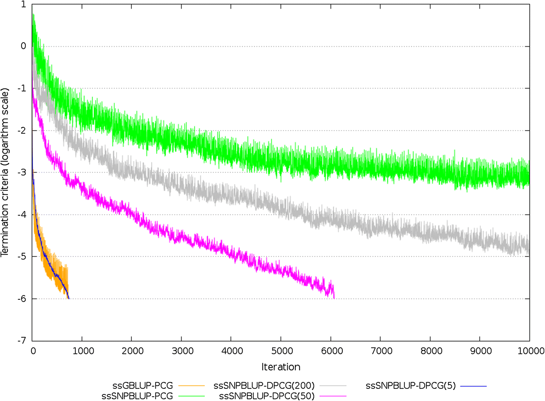Click y-axis tick label -2
Viewport: 545px width, 401px height.
(x=22, y=130)
